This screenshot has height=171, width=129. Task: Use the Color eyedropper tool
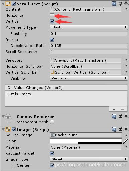(x=125, y=141)
